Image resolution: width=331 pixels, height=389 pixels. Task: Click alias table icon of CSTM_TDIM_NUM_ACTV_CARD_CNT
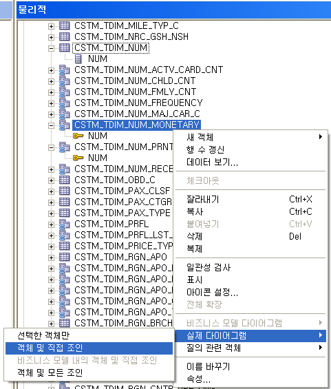[65, 70]
